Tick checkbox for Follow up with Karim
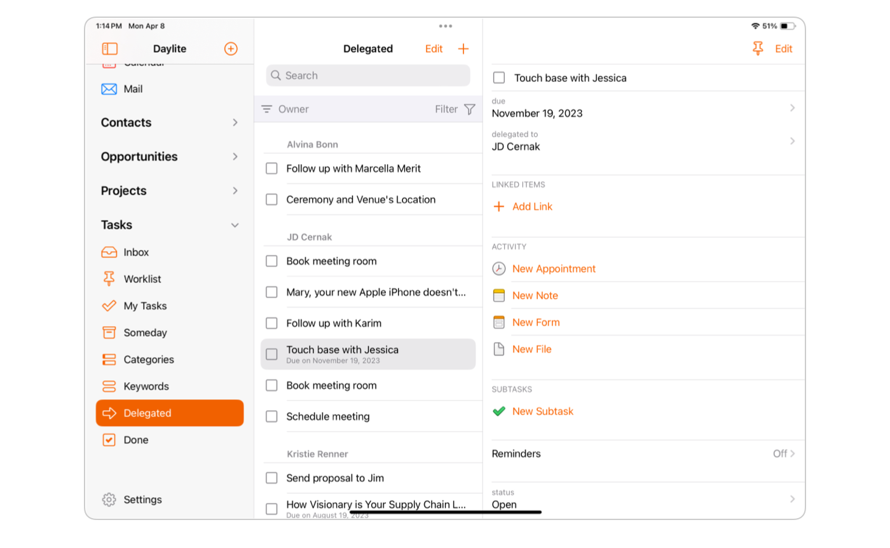Image resolution: width=890 pixels, height=548 pixels. pyautogui.click(x=271, y=324)
